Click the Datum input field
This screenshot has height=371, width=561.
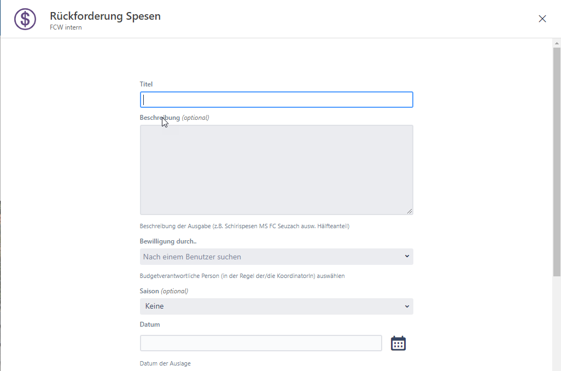pos(261,343)
